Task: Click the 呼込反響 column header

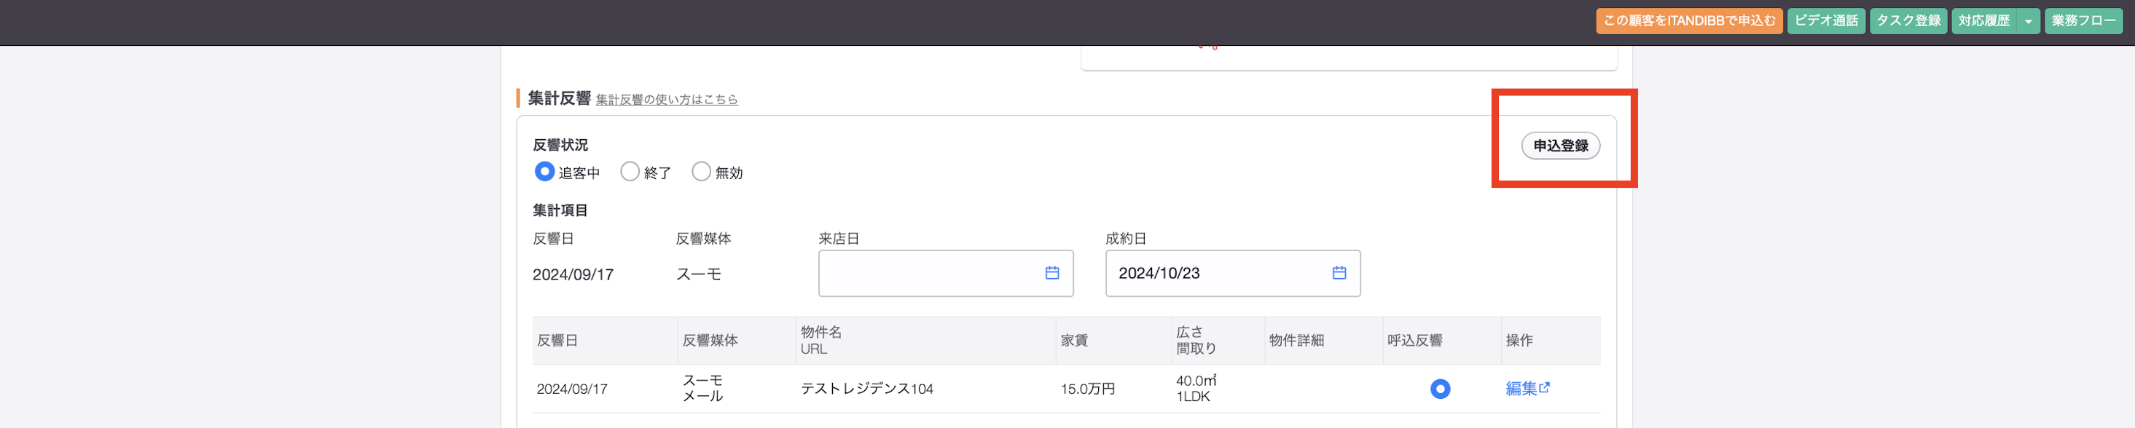Action: 1441,340
